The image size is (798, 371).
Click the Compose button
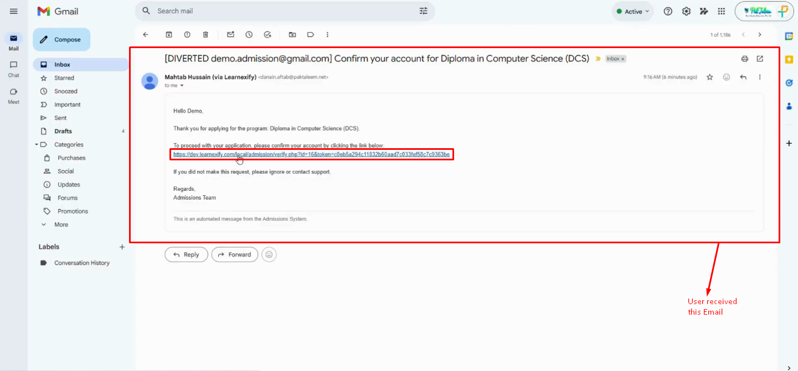tap(61, 40)
